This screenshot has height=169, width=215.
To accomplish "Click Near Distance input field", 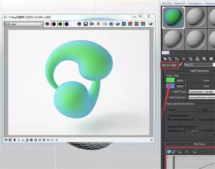I will pyautogui.click(x=190, y=130).
